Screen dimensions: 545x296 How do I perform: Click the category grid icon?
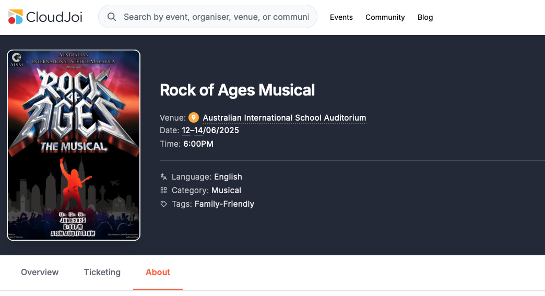164,191
